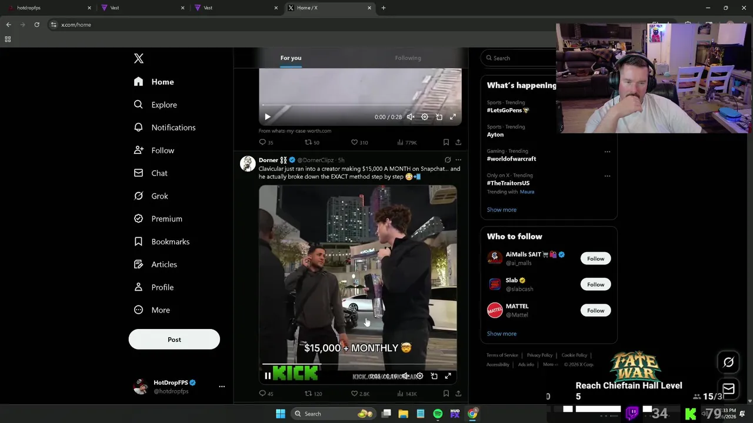
Task: Open Chat in the sidebar
Action: [x=151, y=173]
